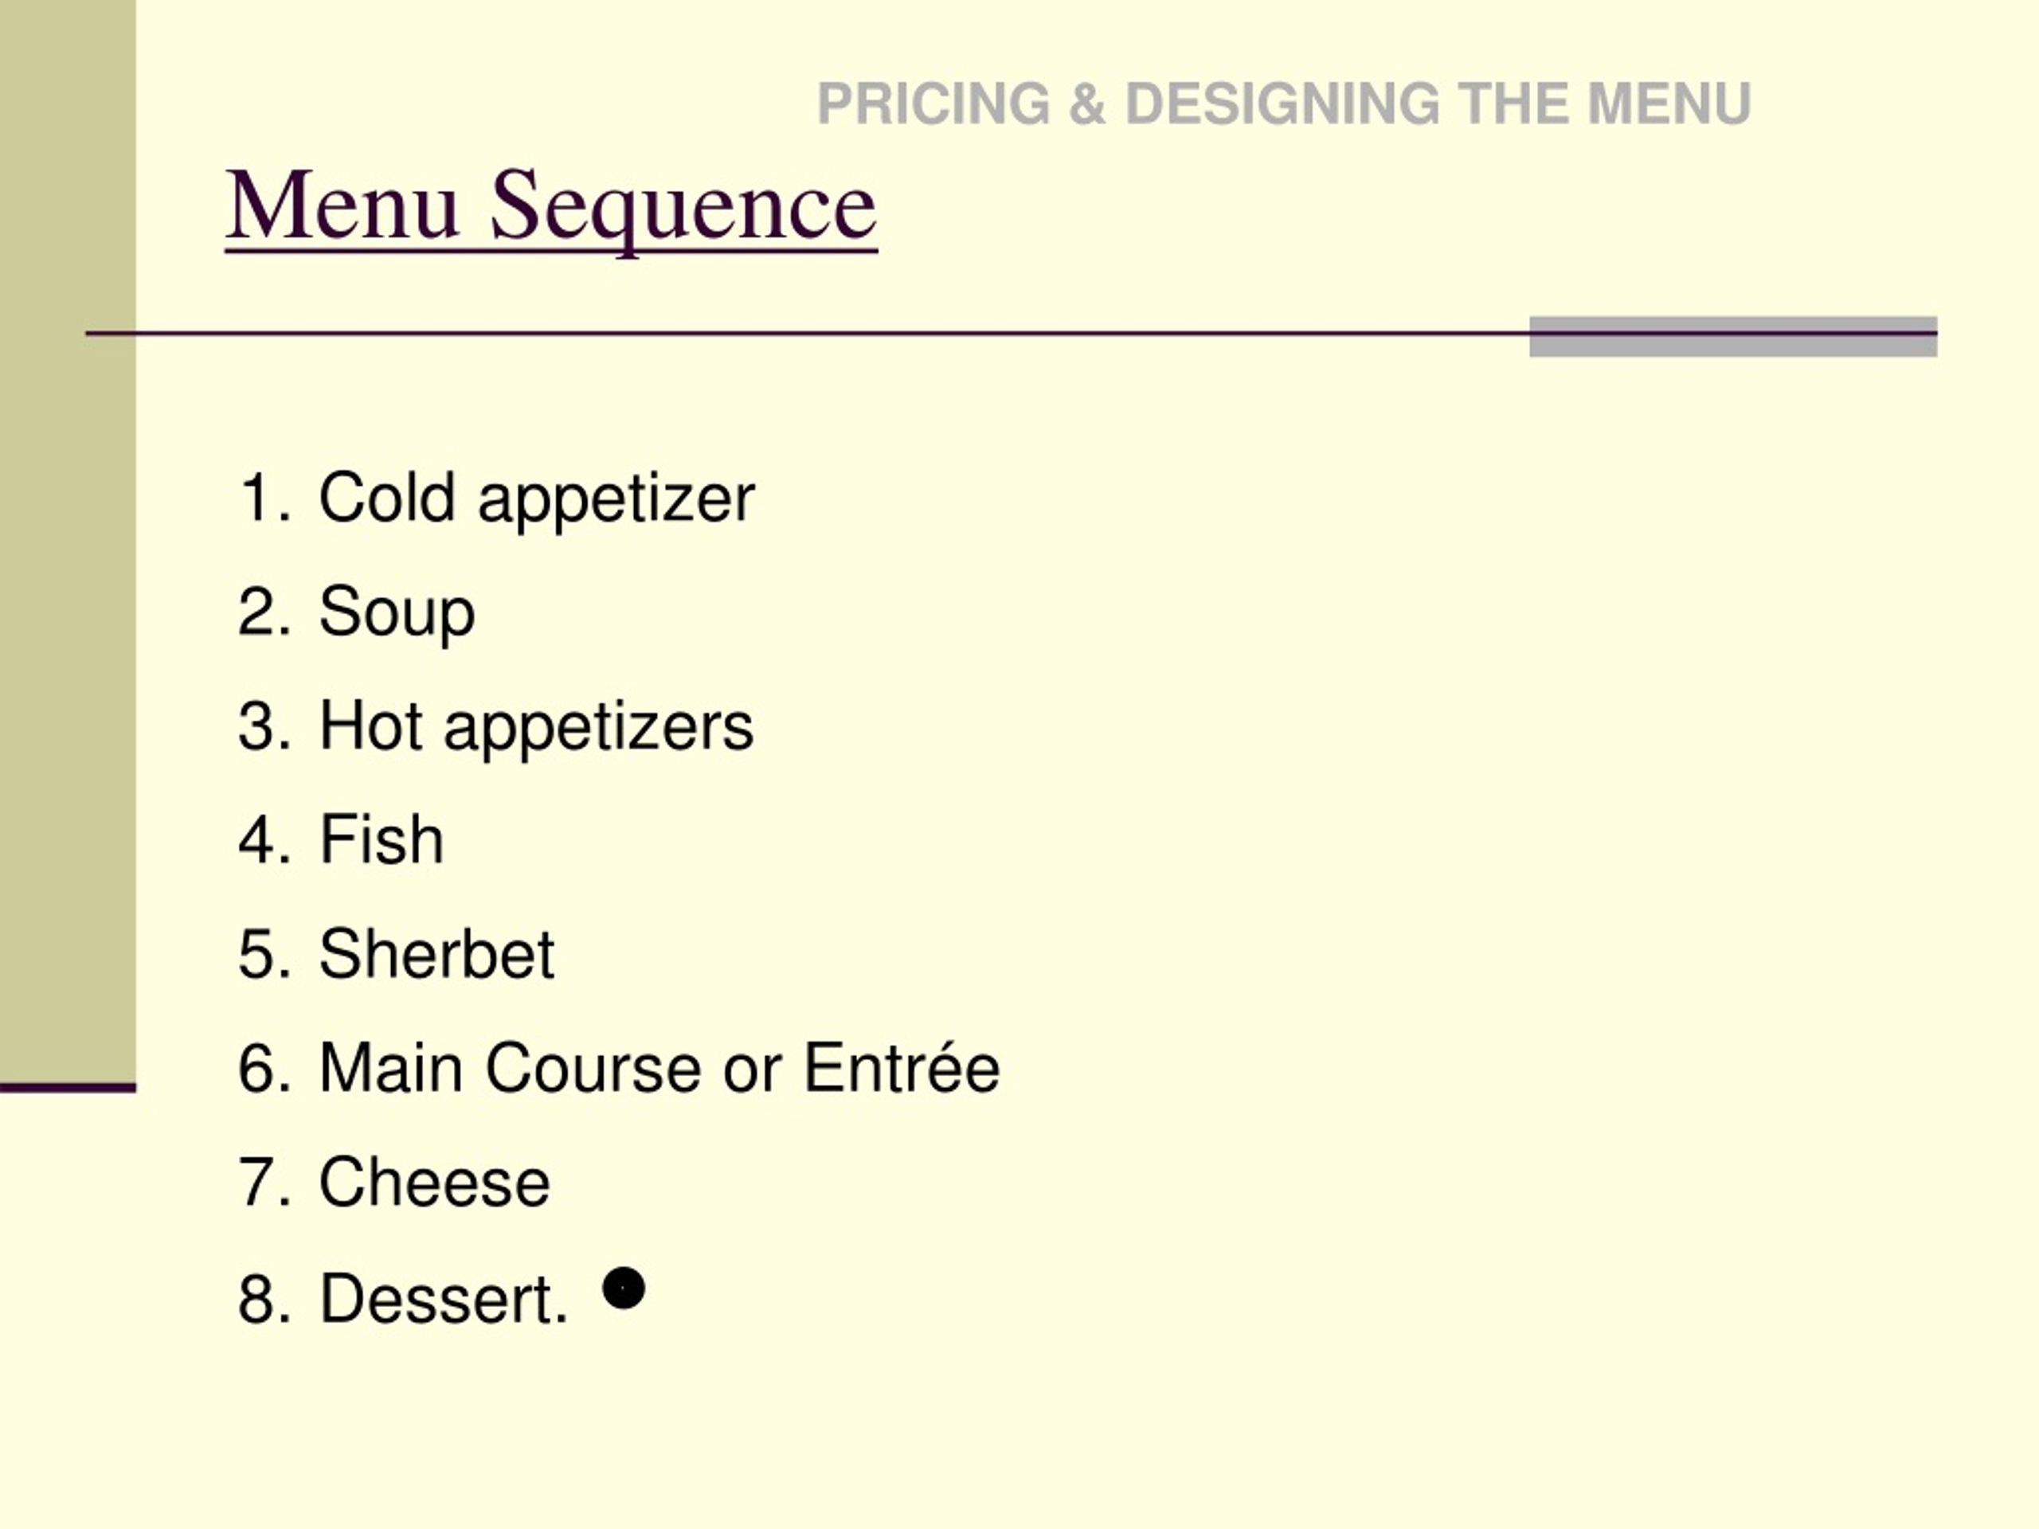Viewport: 2039px width, 1529px height.
Task: Select the Sherbet list item
Action: coord(436,954)
